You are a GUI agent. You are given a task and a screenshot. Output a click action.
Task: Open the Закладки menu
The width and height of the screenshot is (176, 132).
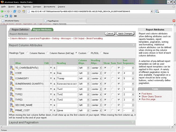click(37, 7)
